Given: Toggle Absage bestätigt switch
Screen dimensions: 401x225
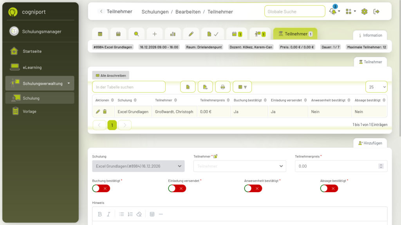Looking at the screenshot, I should pyautogui.click(x=329, y=189).
